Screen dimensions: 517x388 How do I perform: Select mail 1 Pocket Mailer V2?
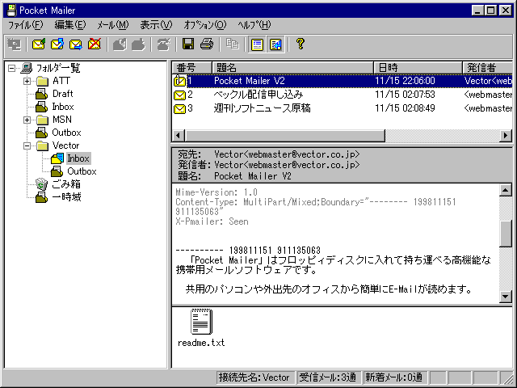(x=343, y=81)
